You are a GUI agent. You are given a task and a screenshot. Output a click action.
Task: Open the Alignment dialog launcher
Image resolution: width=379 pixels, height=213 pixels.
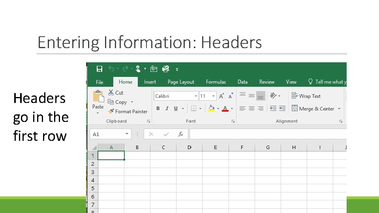[341, 121]
